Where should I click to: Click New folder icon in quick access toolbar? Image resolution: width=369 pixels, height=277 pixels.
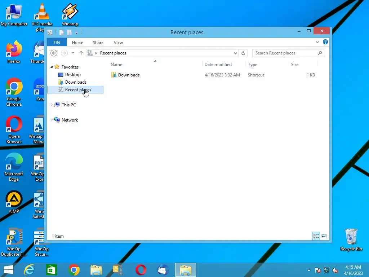pyautogui.click(x=69, y=32)
